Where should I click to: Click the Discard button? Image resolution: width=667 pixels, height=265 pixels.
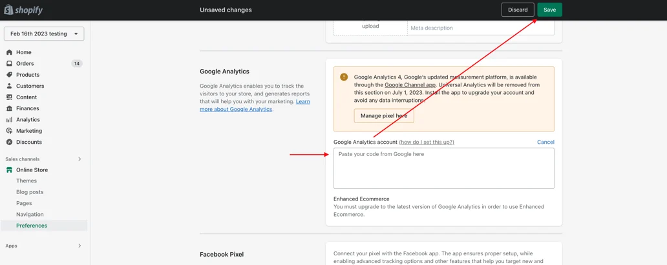point(518,10)
